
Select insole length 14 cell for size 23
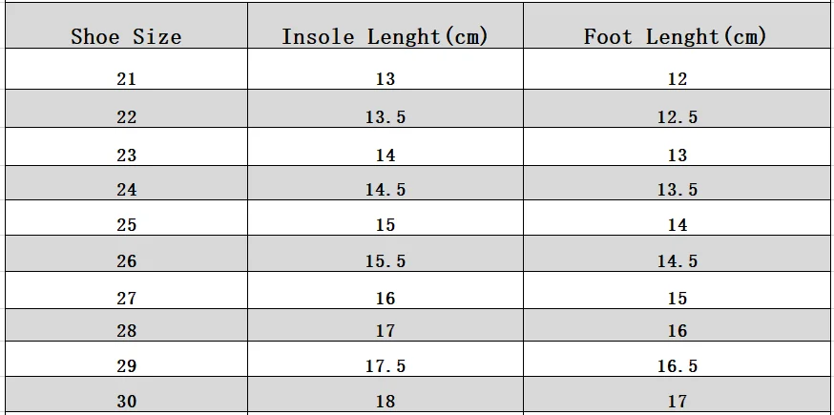click(385, 155)
